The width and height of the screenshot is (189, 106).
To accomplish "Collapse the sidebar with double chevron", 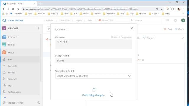I will 39,103.
